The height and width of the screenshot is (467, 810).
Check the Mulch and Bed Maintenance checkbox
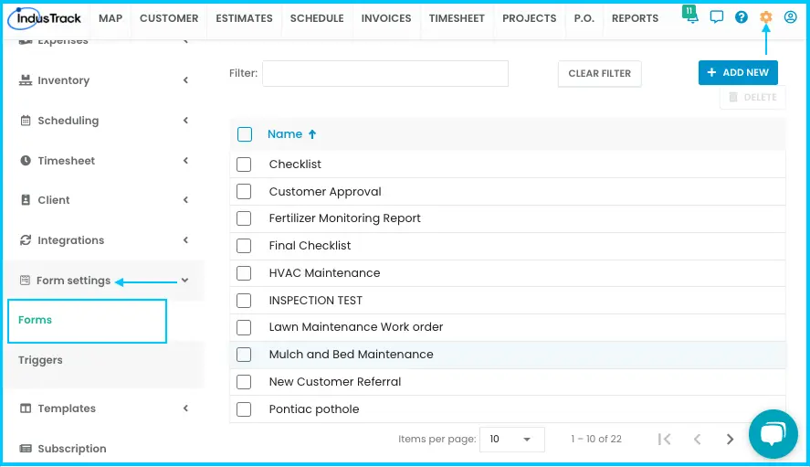point(244,355)
